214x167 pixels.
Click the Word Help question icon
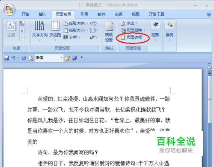click(209, 14)
